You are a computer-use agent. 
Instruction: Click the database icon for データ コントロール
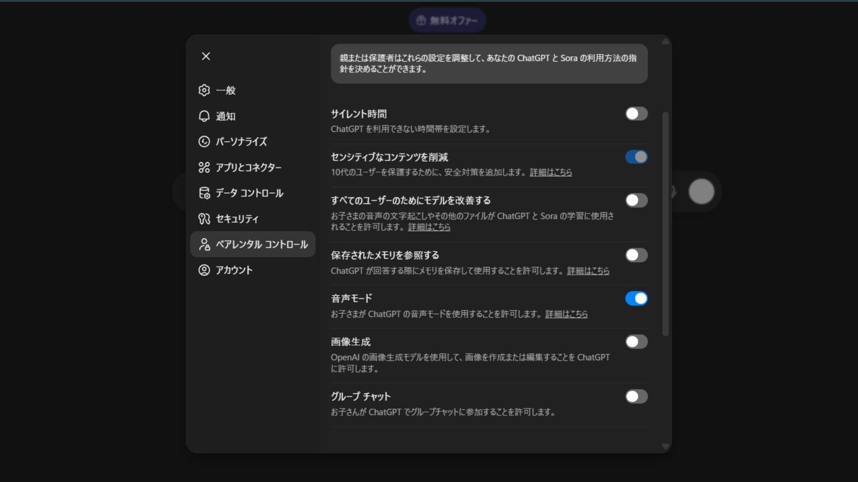(x=204, y=193)
